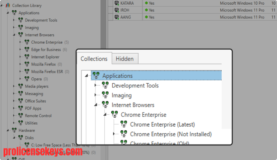Select the Remote Control label
Viewport: 277px width, 160px height.
pos(38,116)
